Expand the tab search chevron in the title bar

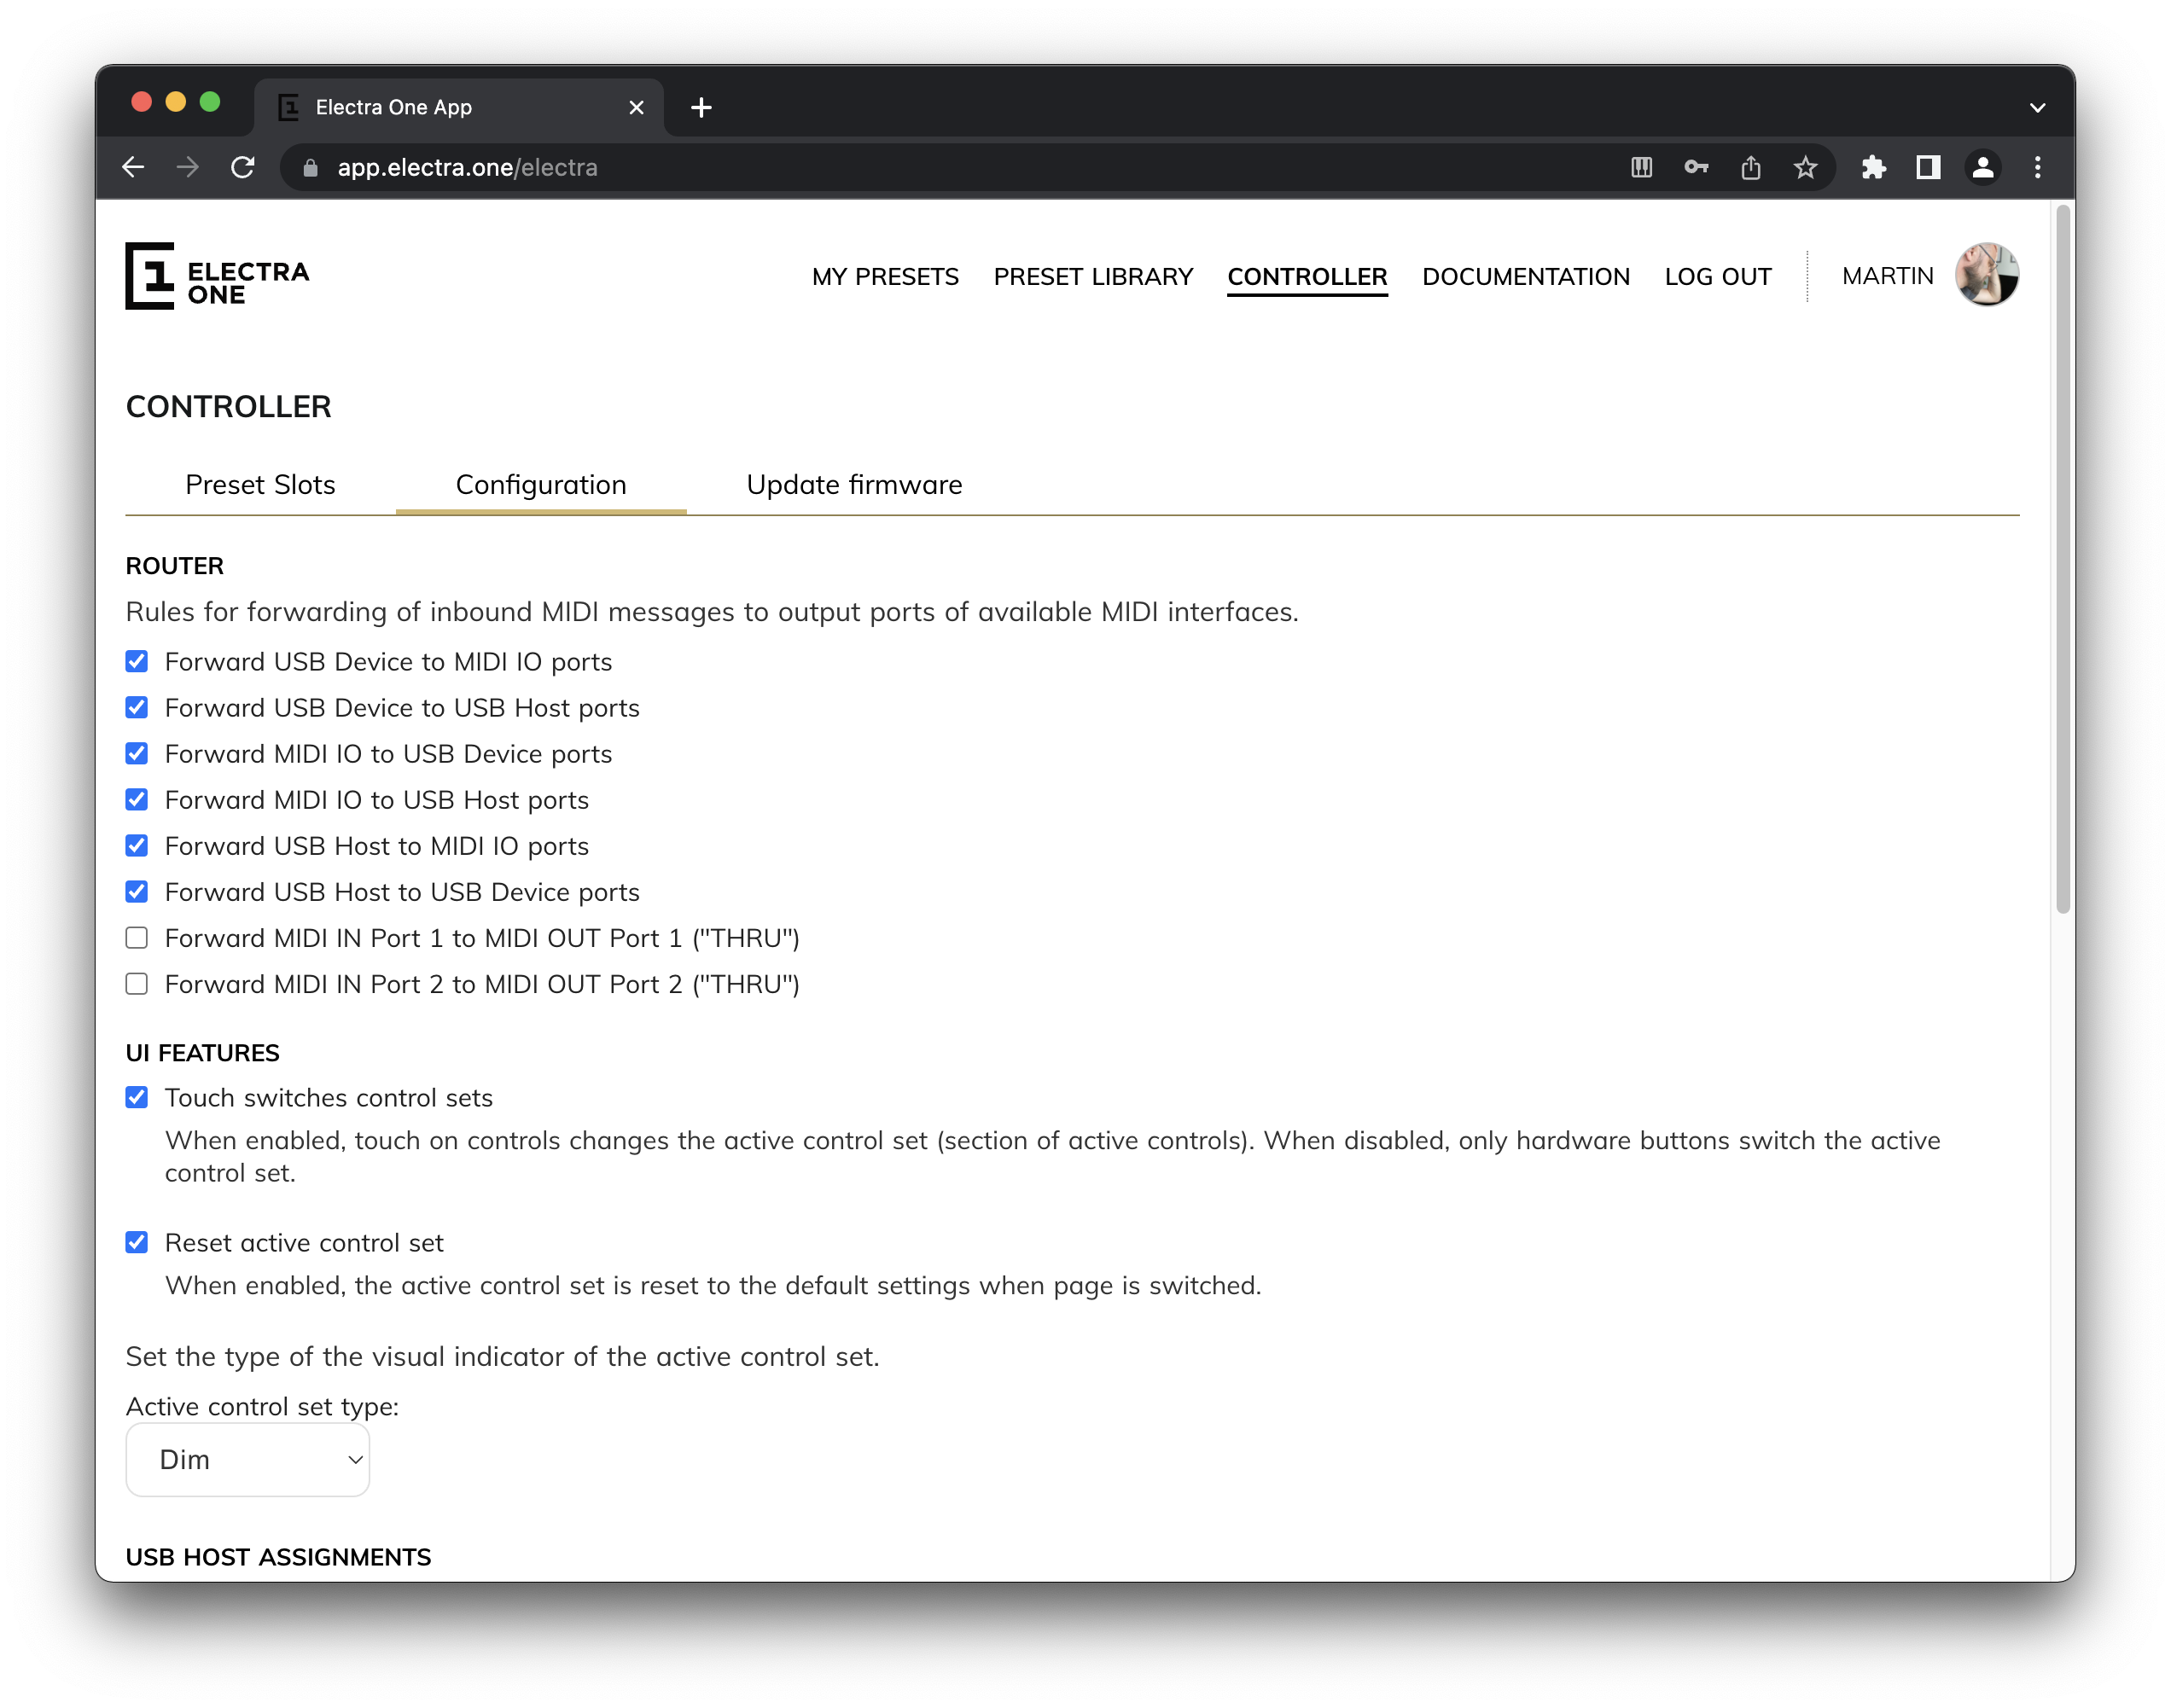pos(2037,107)
